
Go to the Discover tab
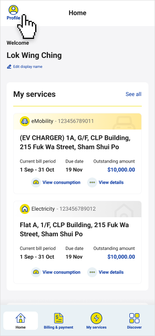(134, 321)
